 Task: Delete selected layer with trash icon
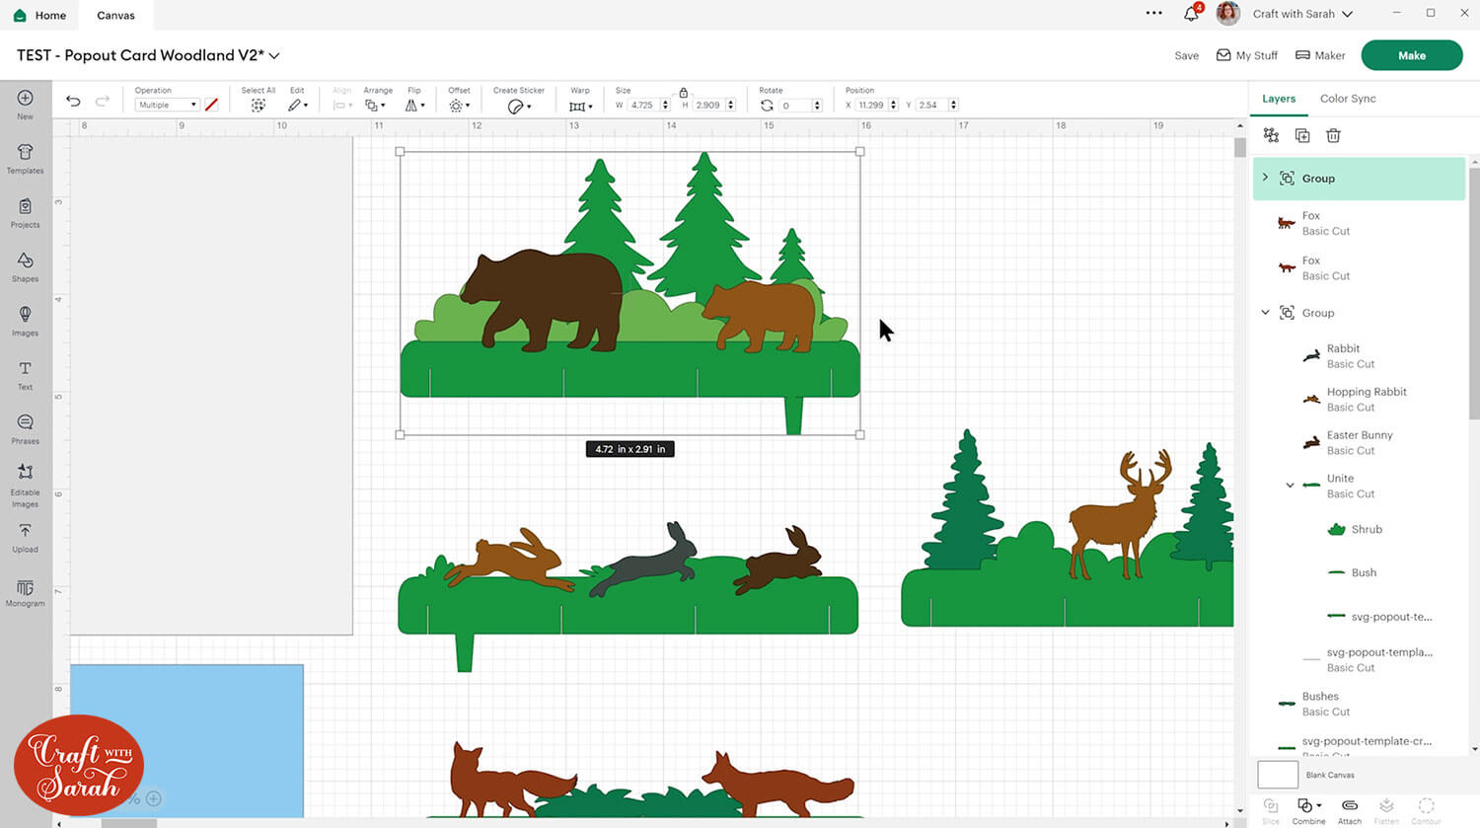pos(1333,135)
